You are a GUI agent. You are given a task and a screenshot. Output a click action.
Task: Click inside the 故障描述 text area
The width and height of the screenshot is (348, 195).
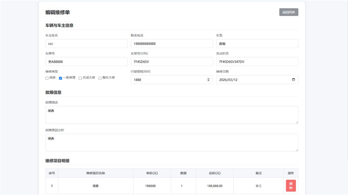click(x=171, y=115)
